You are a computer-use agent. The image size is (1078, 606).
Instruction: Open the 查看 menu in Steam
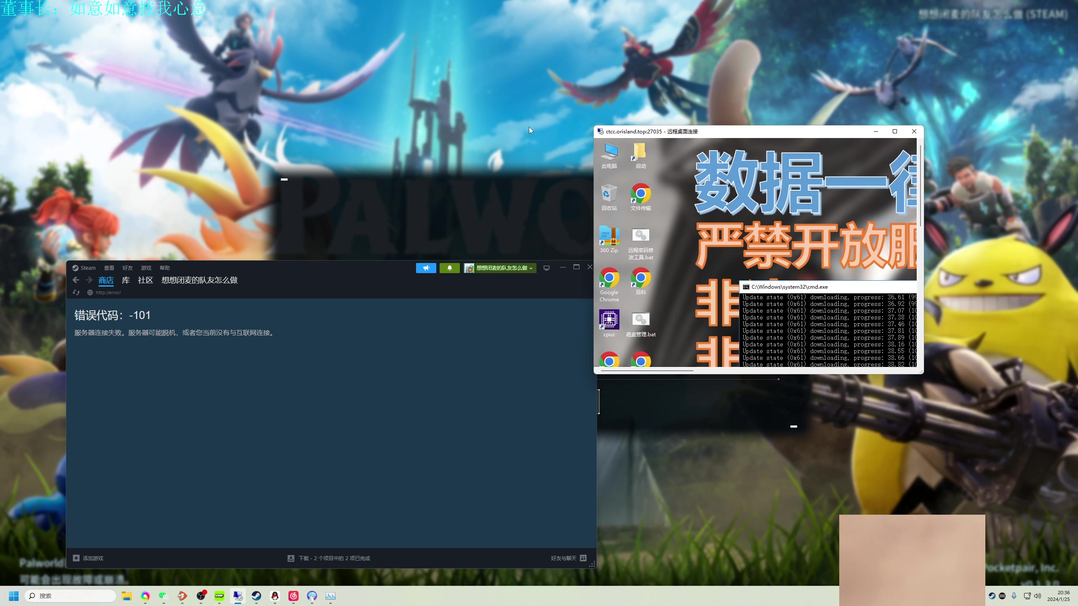109,268
